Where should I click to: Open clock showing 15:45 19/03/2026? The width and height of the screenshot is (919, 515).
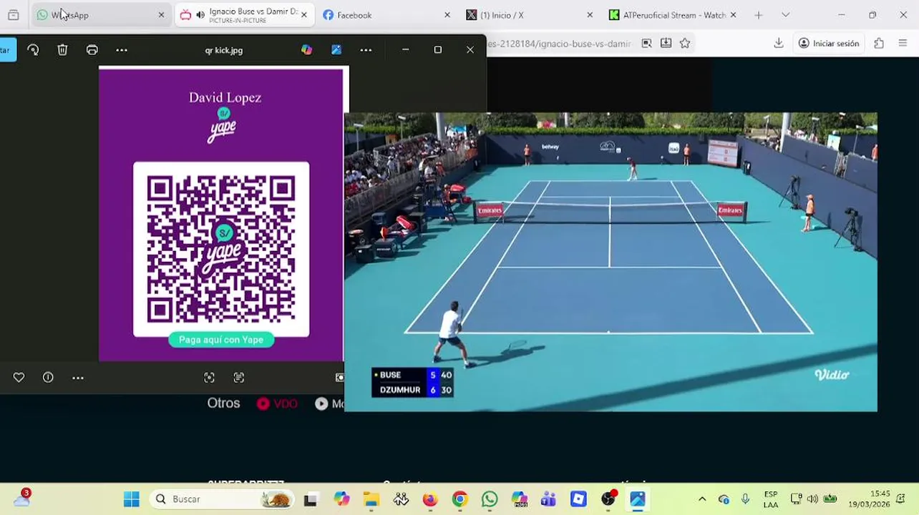[869, 499]
